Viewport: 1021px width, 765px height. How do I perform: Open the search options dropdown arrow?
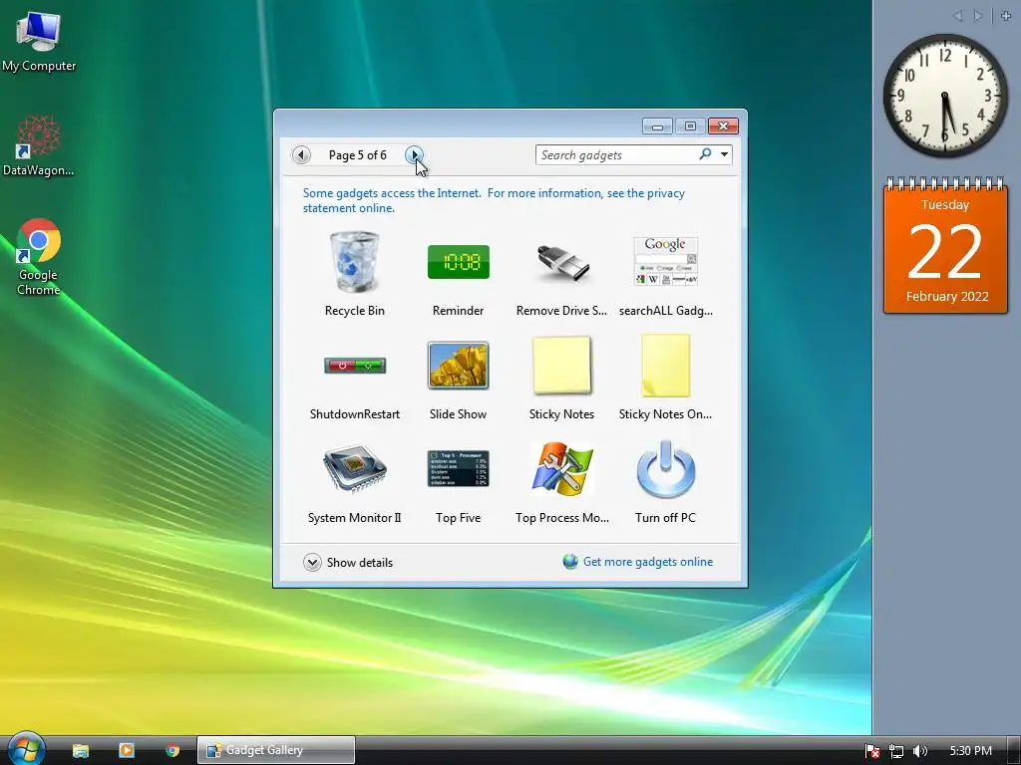click(x=724, y=154)
